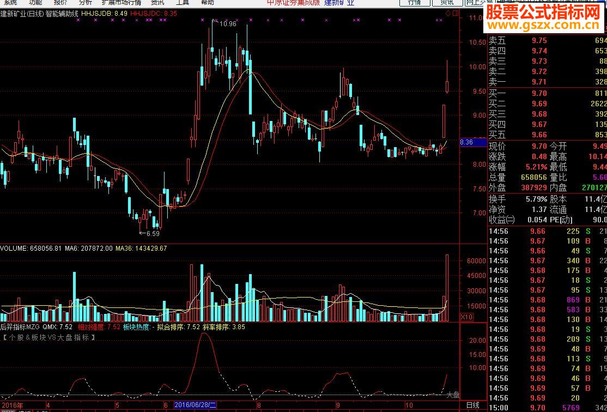The image size is (607, 412).
Task: Select the 买三 9.68 bid row
Action: [x=547, y=114]
